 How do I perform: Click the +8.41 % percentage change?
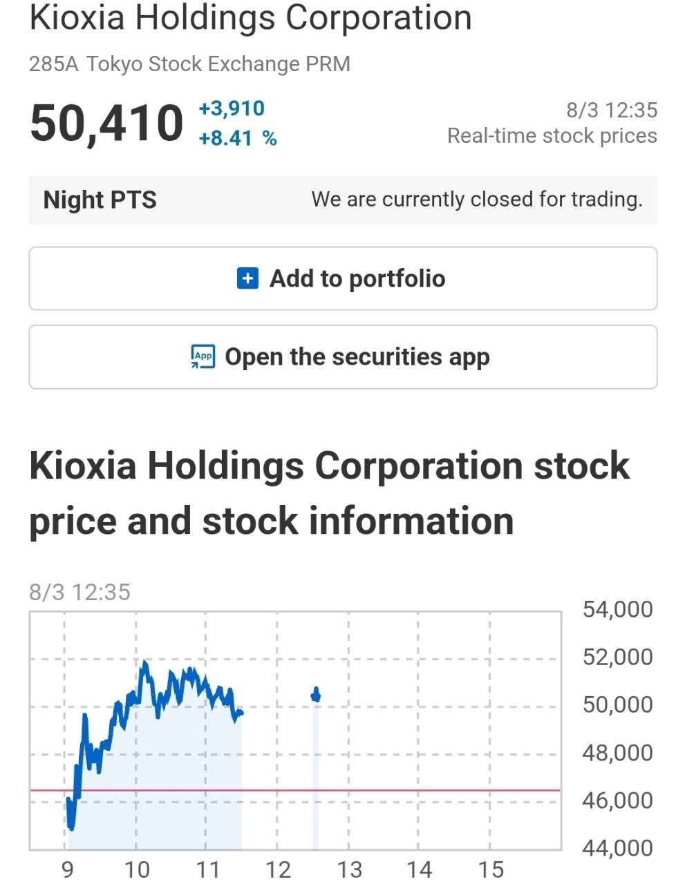(x=238, y=138)
